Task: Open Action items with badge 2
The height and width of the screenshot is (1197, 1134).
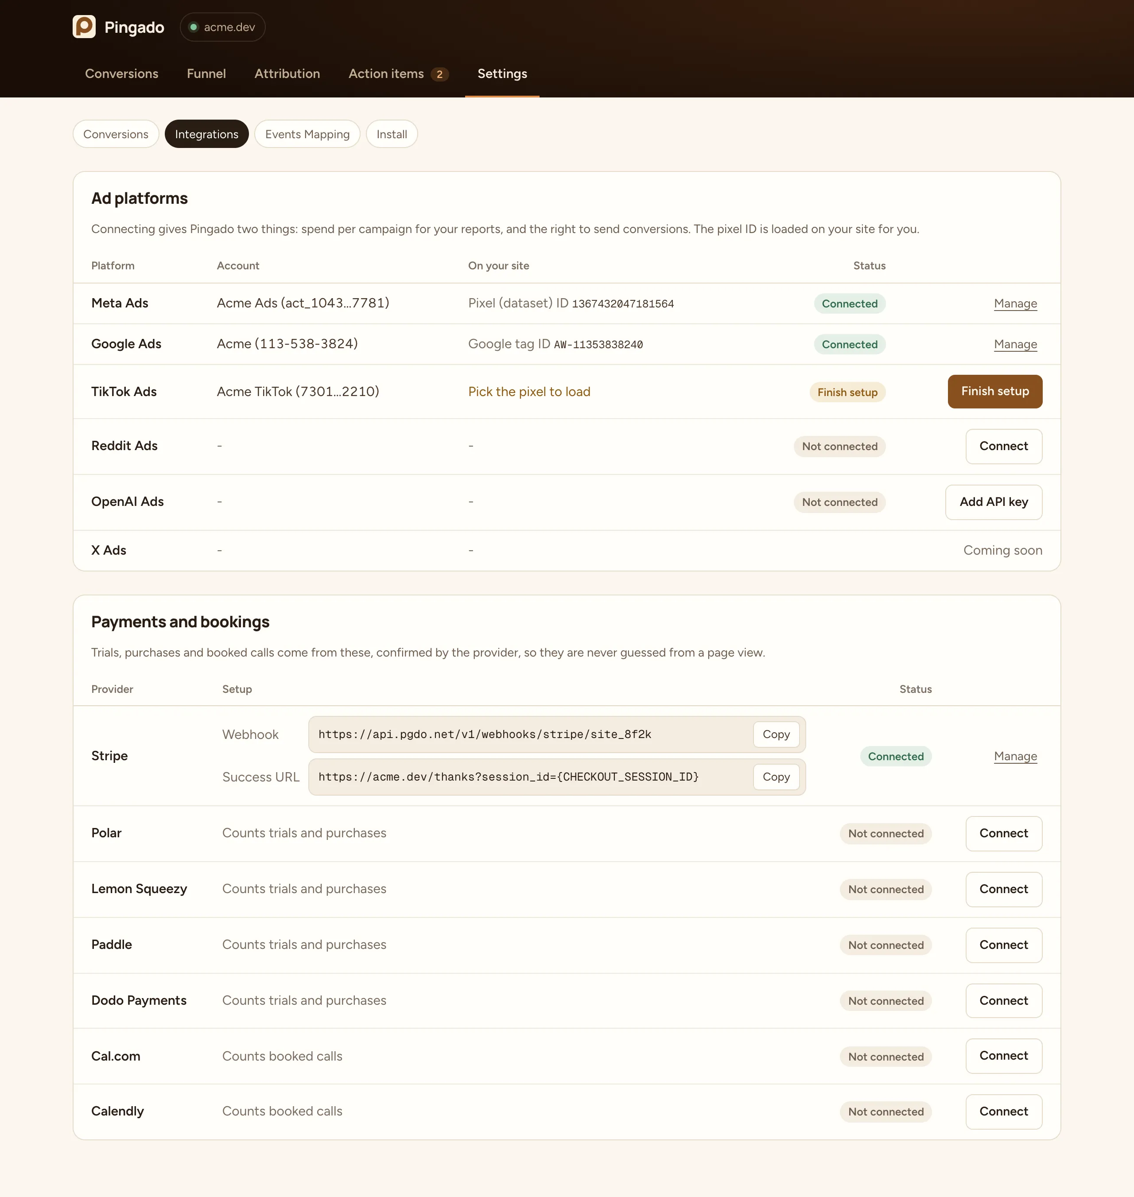Action: [x=398, y=74]
